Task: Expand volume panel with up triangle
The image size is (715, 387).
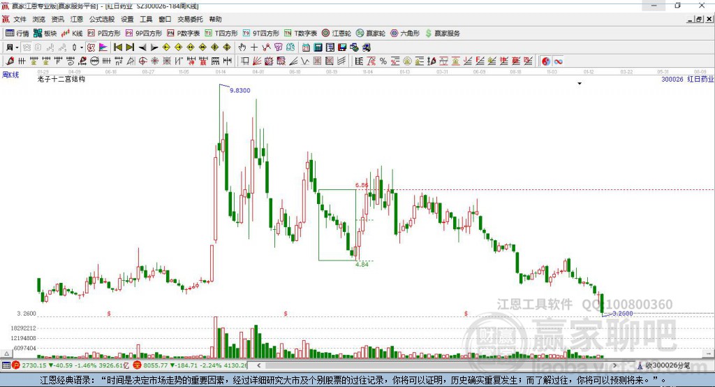Action: 6,353
